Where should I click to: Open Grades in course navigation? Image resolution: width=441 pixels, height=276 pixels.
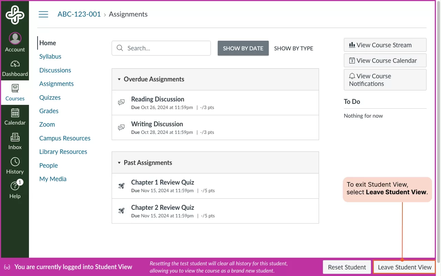[x=49, y=111]
